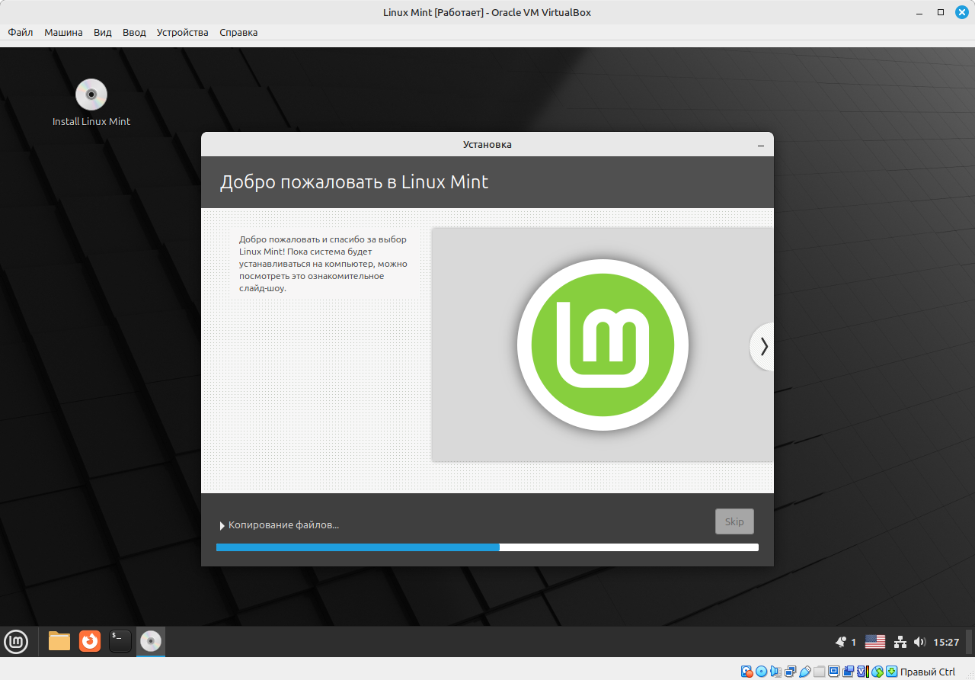Click the Show Desktop strip on the panel
The image size is (975, 680).
pos(970,642)
